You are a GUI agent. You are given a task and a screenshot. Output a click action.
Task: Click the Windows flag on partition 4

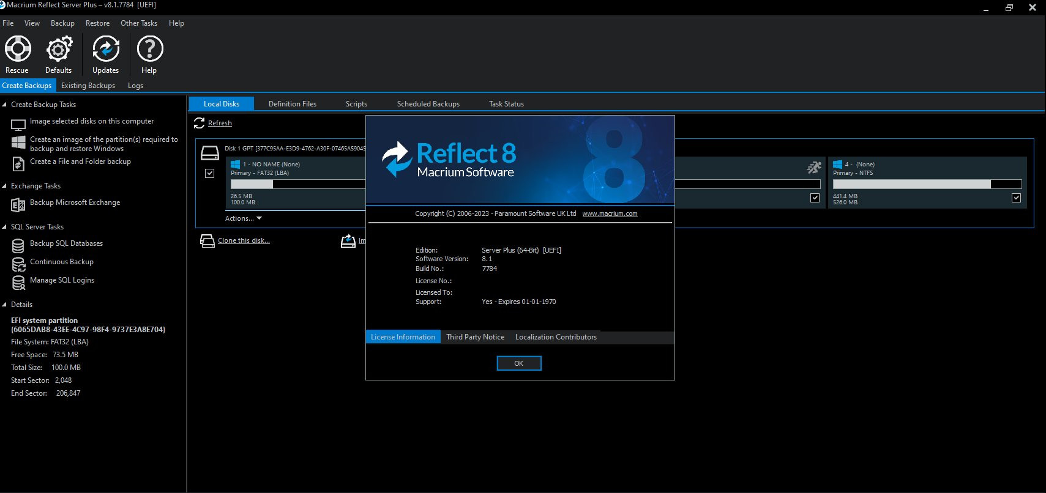[837, 164]
